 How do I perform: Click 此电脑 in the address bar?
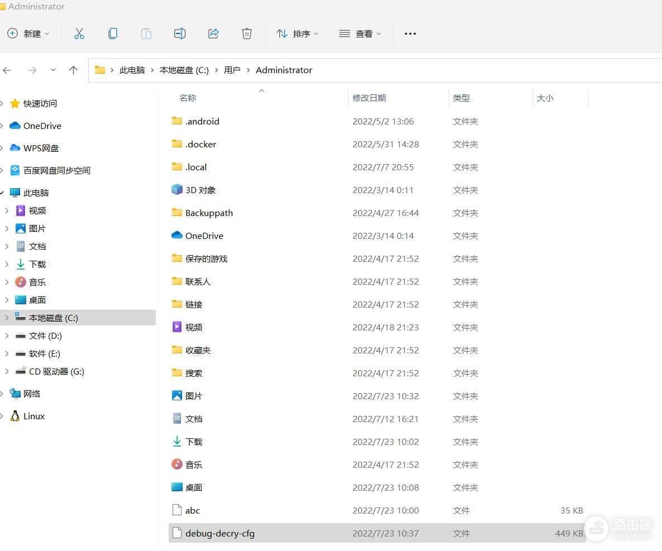click(x=132, y=70)
